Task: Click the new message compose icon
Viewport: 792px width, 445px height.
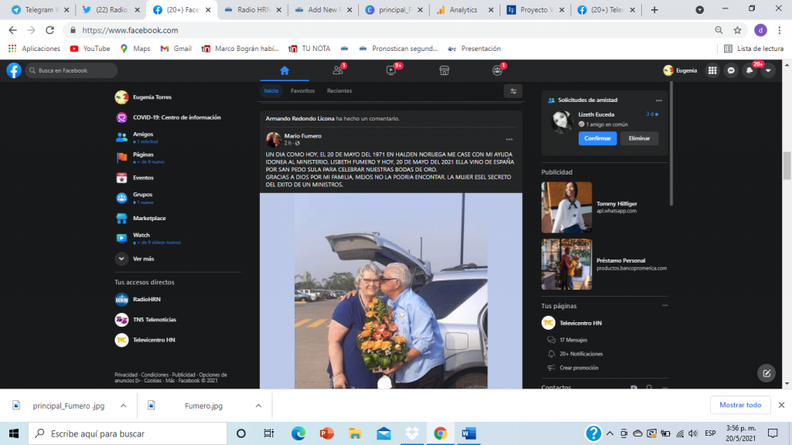Action: coord(766,372)
